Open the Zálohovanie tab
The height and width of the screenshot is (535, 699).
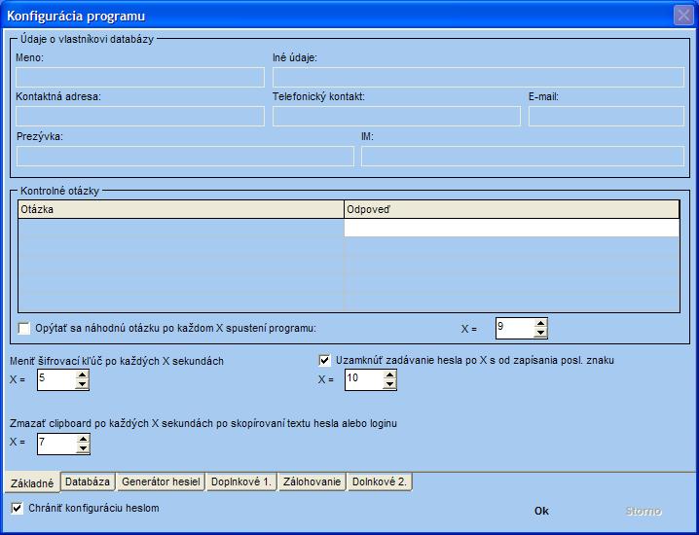[313, 481]
